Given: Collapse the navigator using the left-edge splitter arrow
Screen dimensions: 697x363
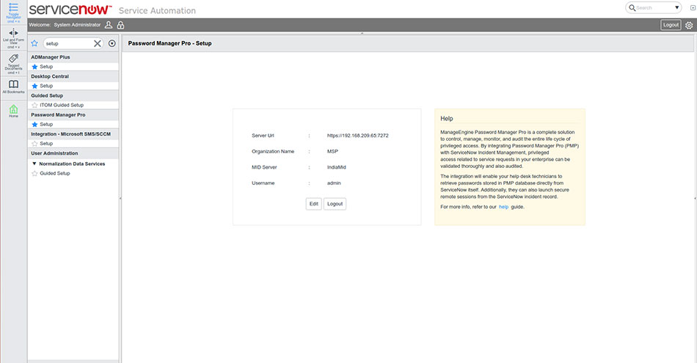Looking at the screenshot, I should pos(120,198).
